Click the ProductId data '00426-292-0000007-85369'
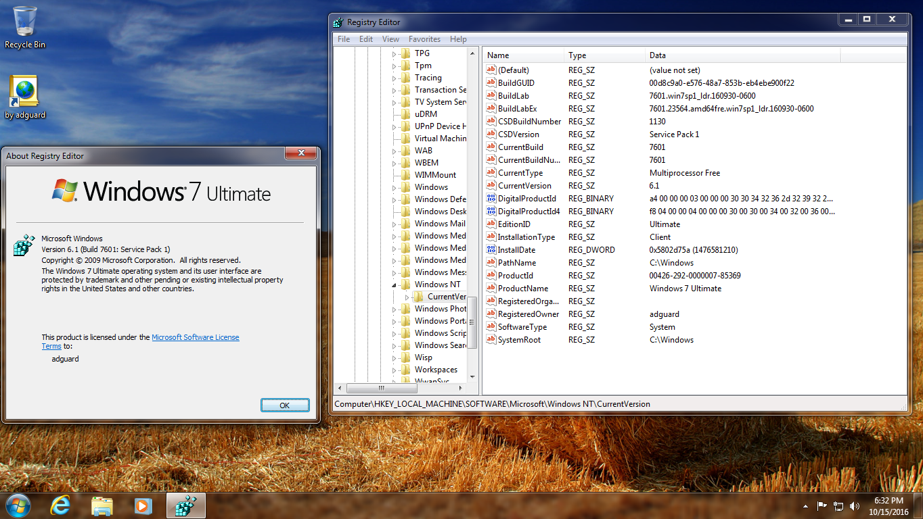This screenshot has height=519, width=923. point(695,276)
